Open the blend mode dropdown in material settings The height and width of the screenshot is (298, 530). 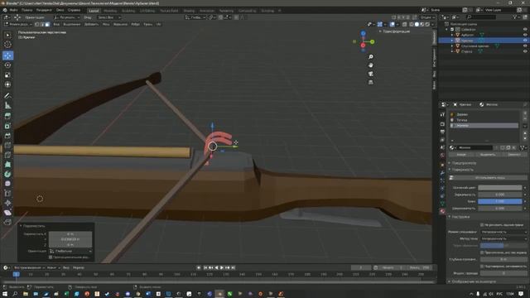tap(503, 232)
